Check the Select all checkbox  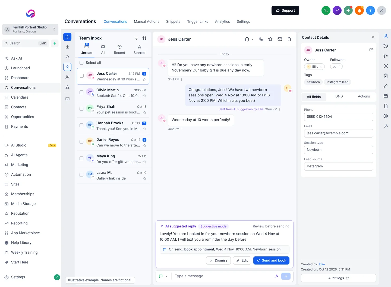pos(81,63)
